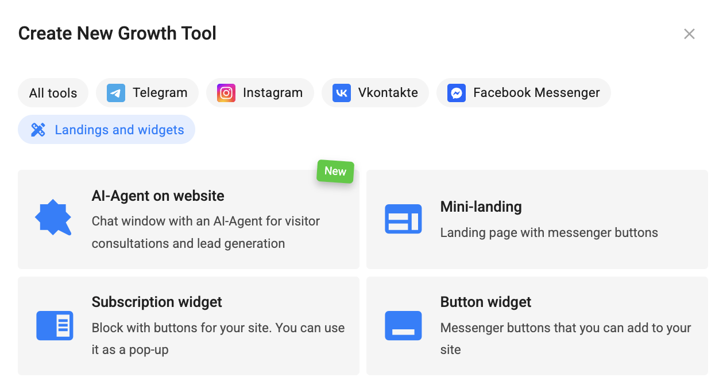Screen dimensions: 719x389
Task: Click the Telegram paper plane icon
Action: (x=116, y=93)
